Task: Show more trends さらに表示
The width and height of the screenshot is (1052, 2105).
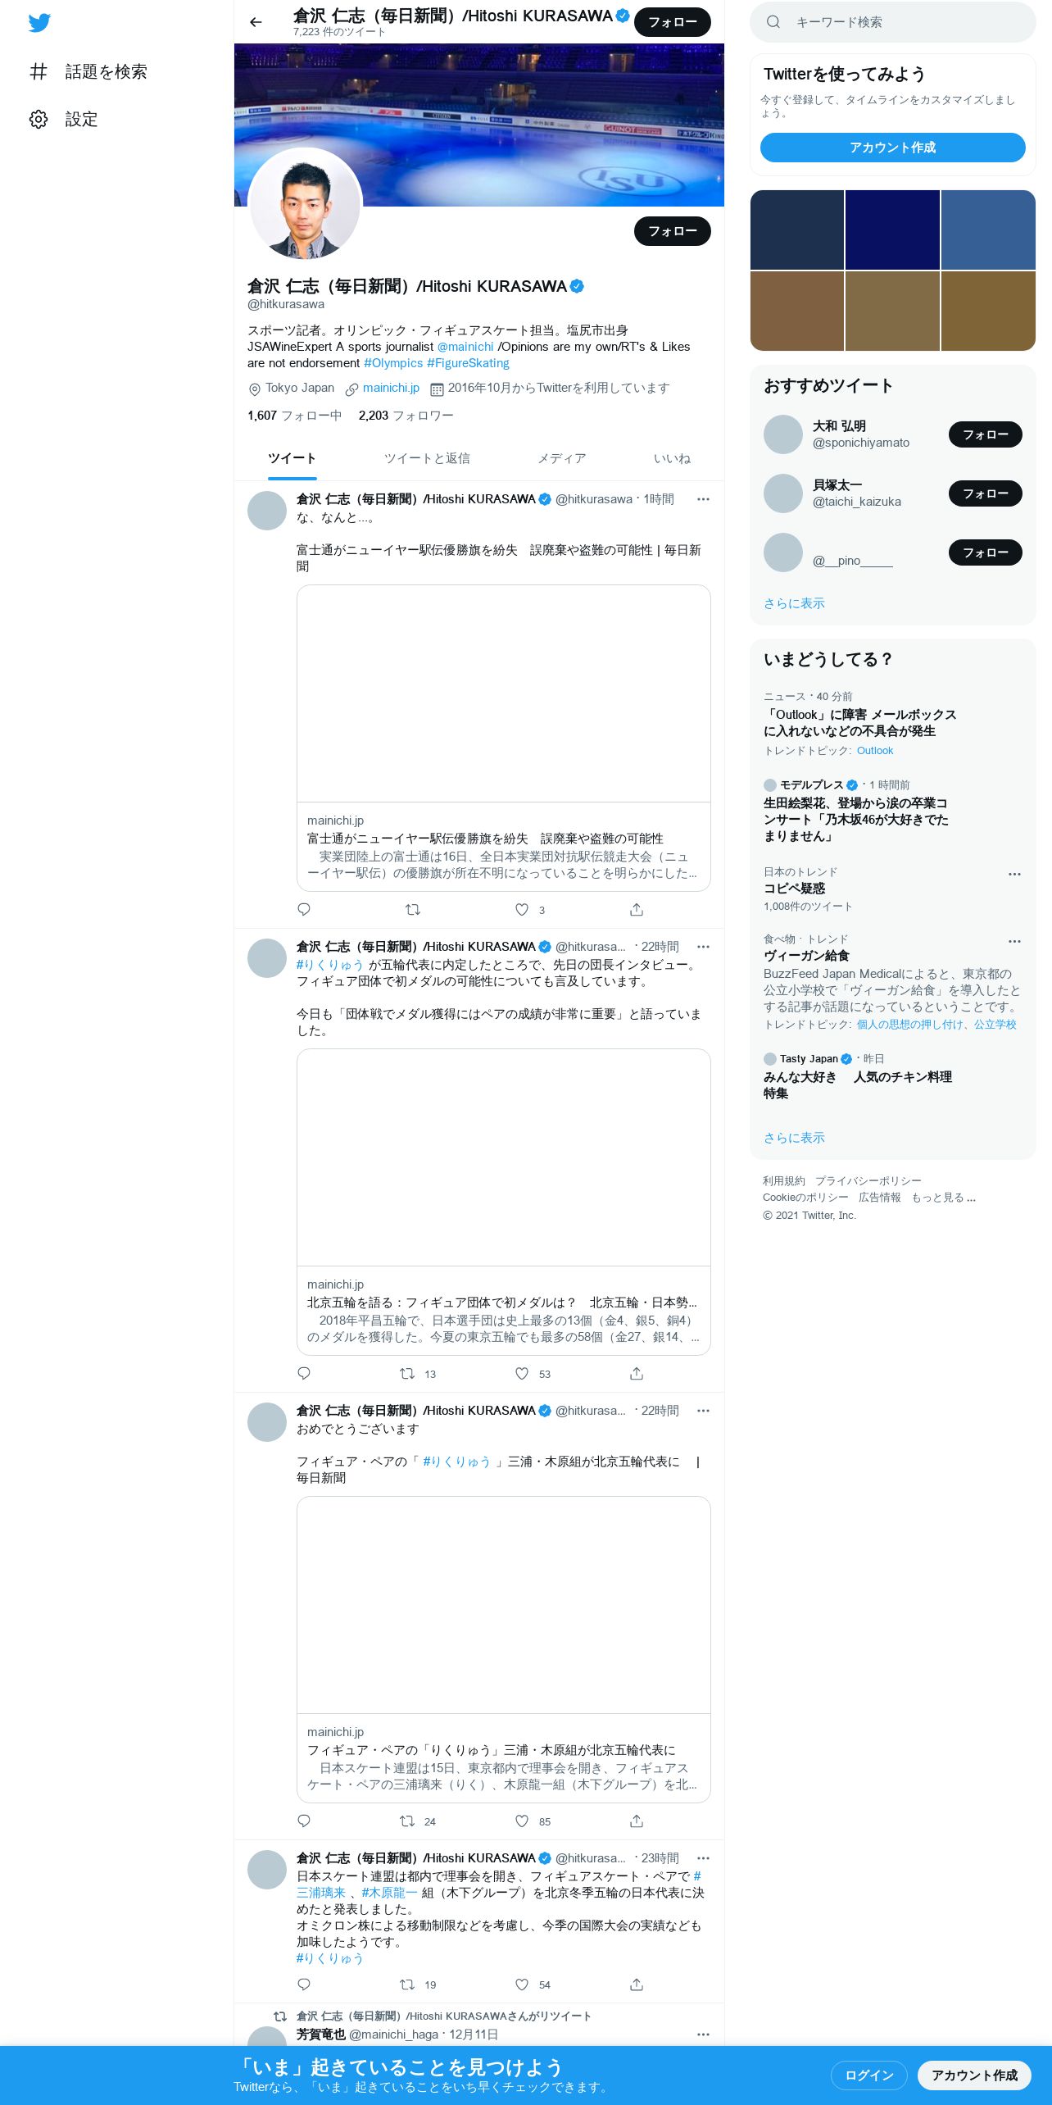Action: [x=794, y=1138]
